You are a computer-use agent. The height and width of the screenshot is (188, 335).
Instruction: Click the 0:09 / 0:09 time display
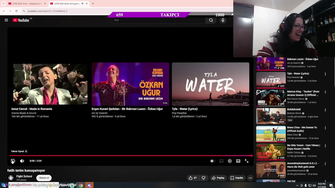(36, 161)
